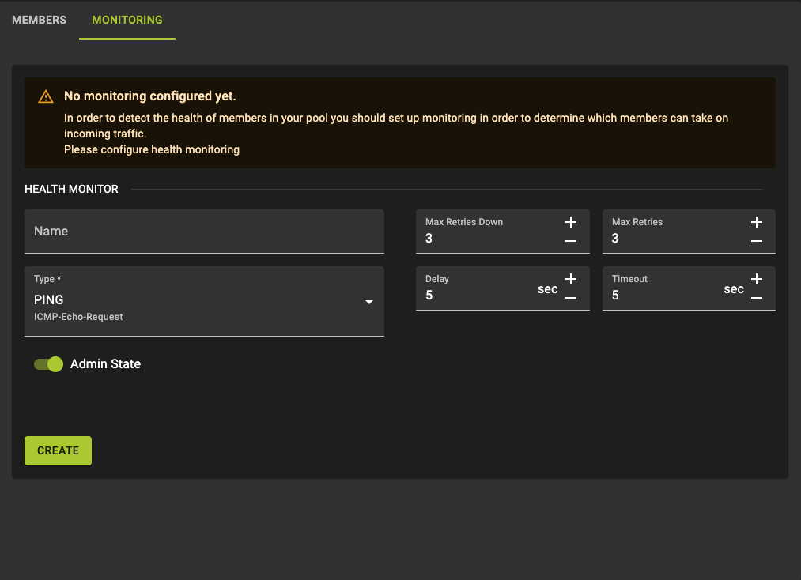Click the Delay value 5

(429, 295)
